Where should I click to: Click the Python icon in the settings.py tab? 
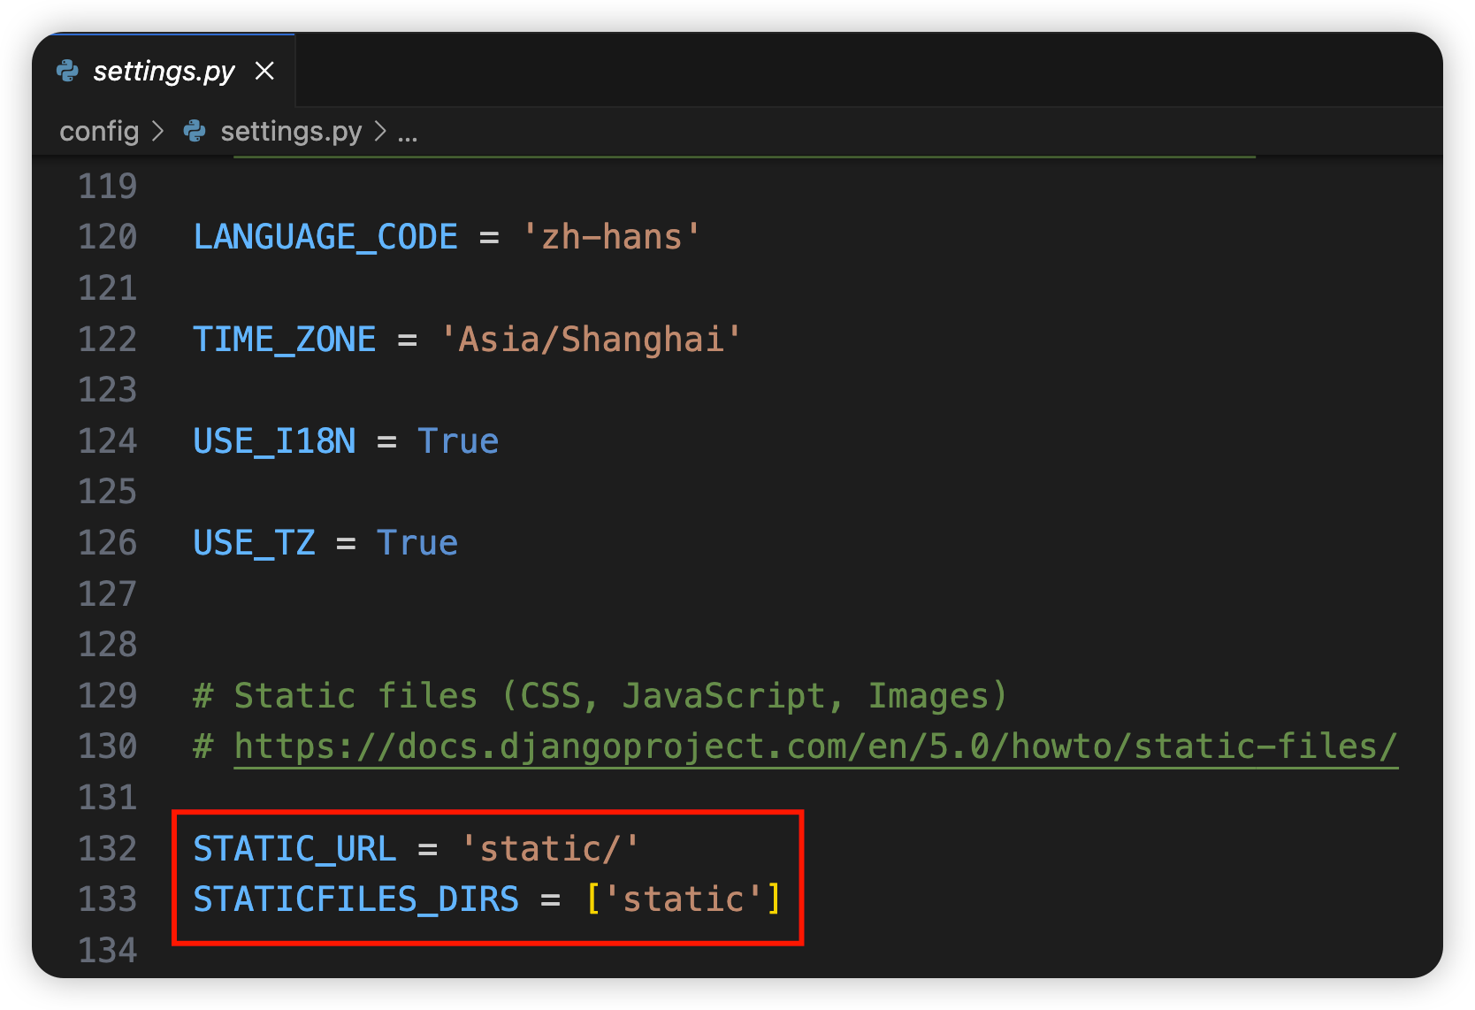(67, 71)
